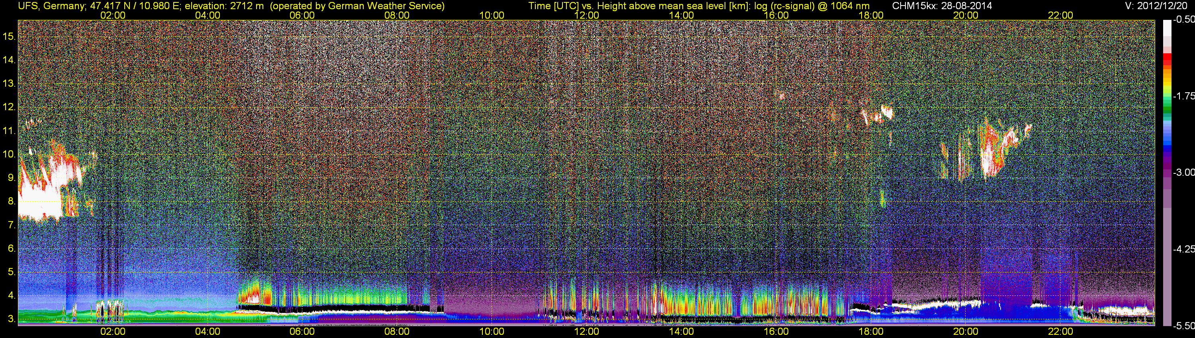
Task: Click the colorbar value '-4.25'
Action: point(1183,249)
